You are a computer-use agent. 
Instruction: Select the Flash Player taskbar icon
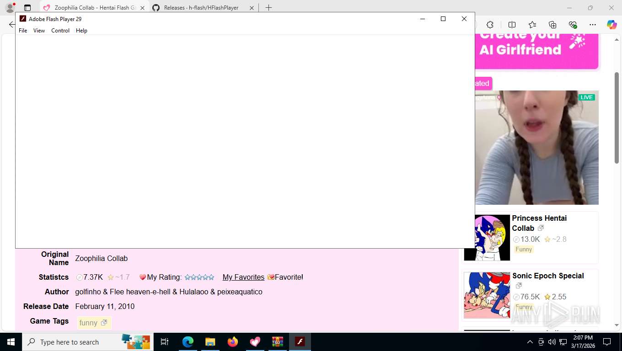tap(300, 342)
